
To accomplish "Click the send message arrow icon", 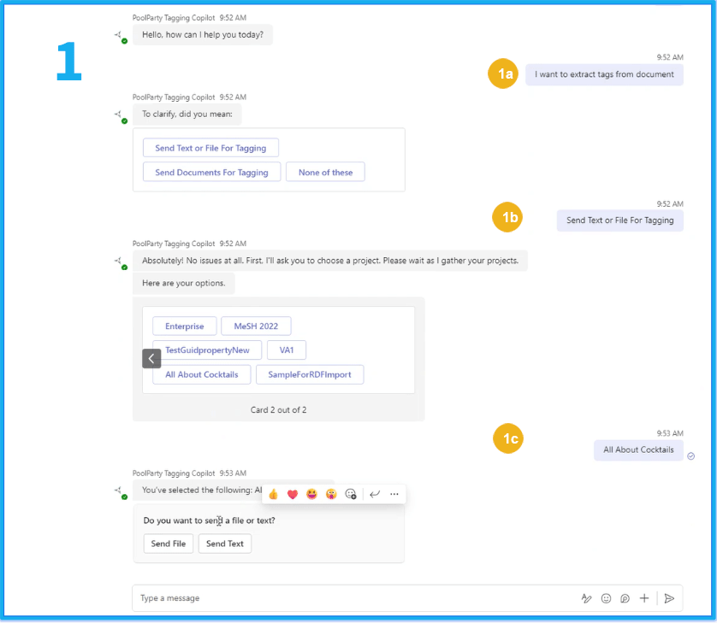I will [x=669, y=598].
